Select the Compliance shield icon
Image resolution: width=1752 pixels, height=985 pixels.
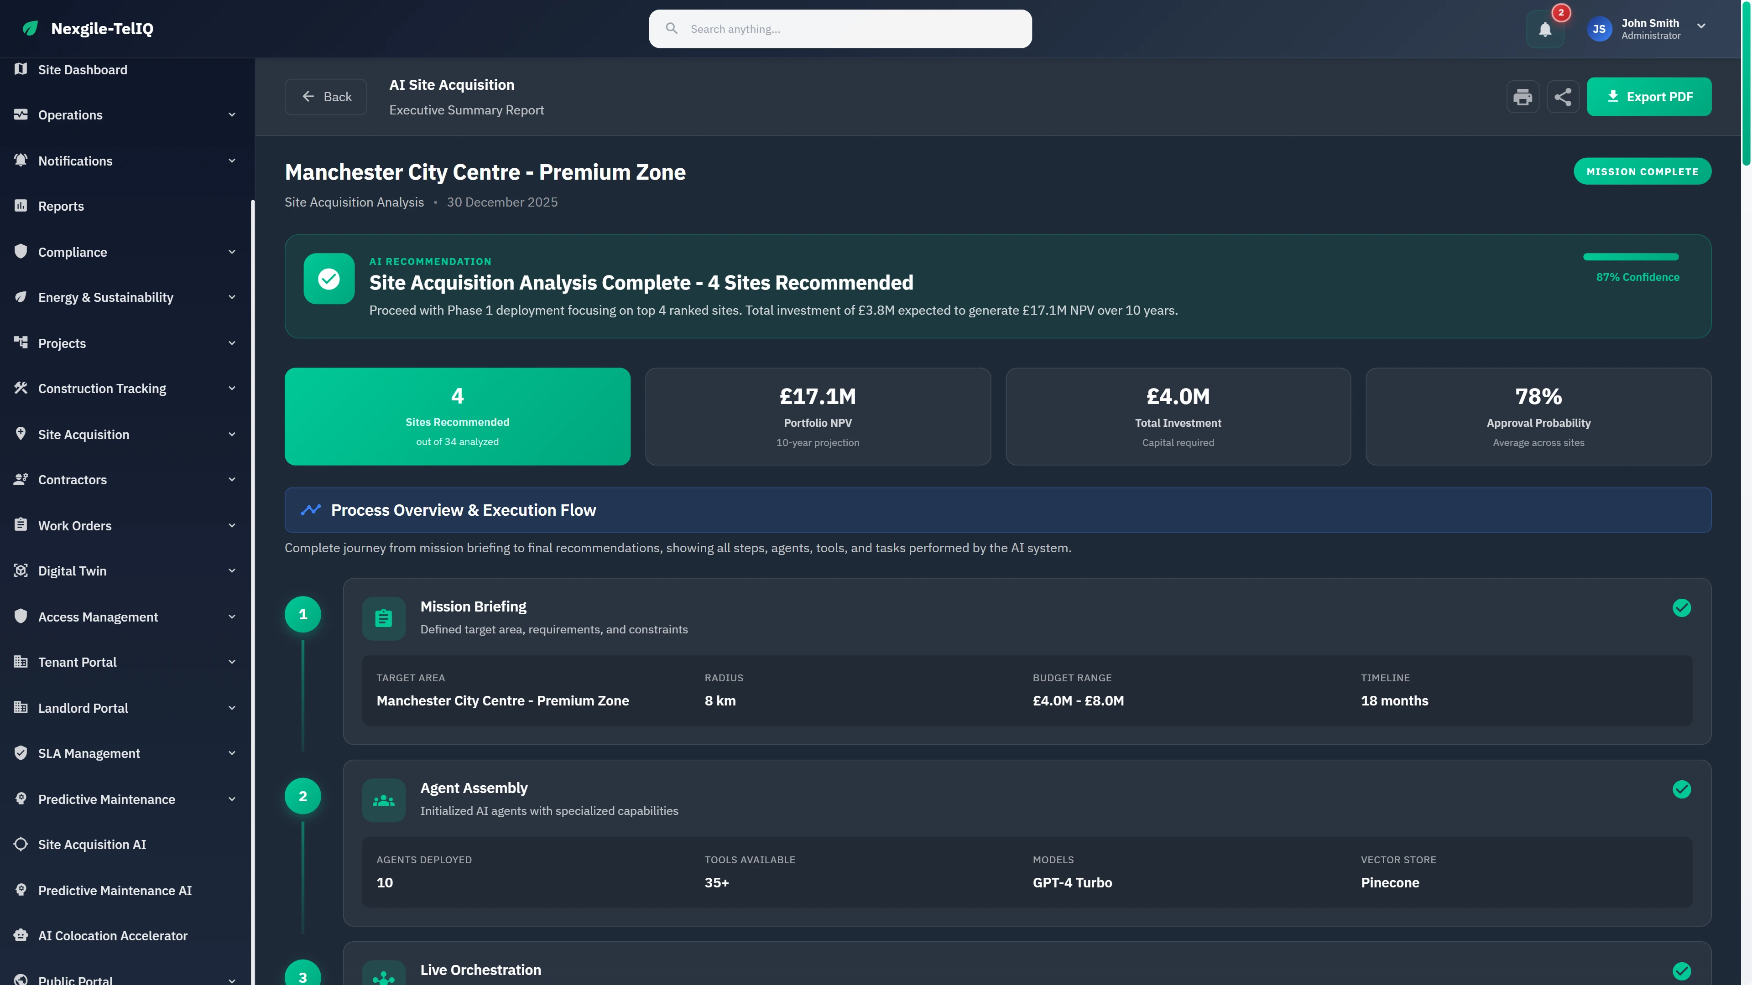click(x=21, y=252)
